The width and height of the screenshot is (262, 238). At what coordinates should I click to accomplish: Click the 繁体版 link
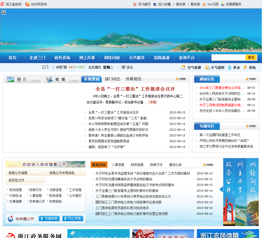point(195,4)
